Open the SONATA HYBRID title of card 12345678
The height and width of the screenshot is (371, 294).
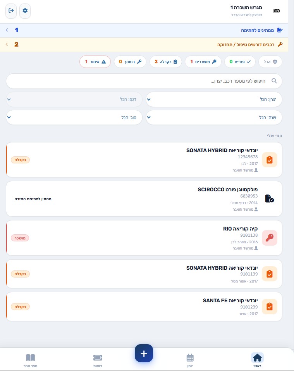pos(222,151)
